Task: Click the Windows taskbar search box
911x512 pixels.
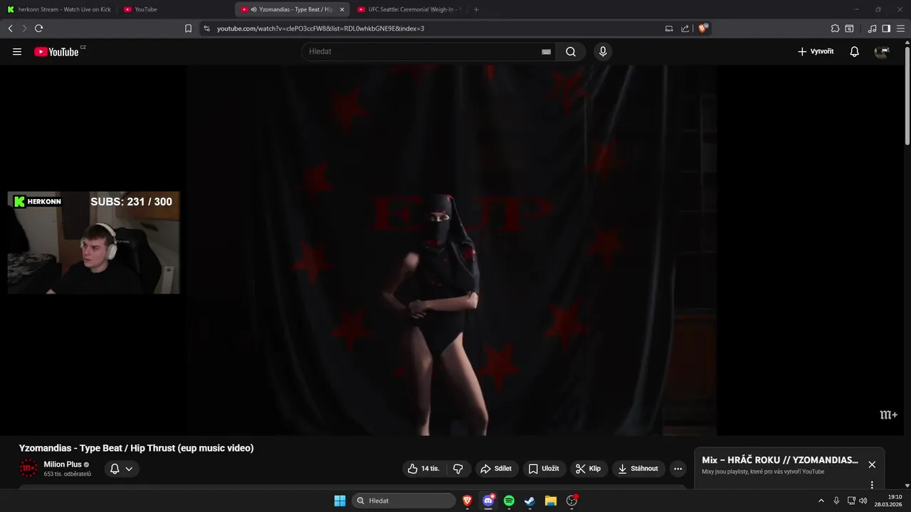Action: (x=404, y=501)
